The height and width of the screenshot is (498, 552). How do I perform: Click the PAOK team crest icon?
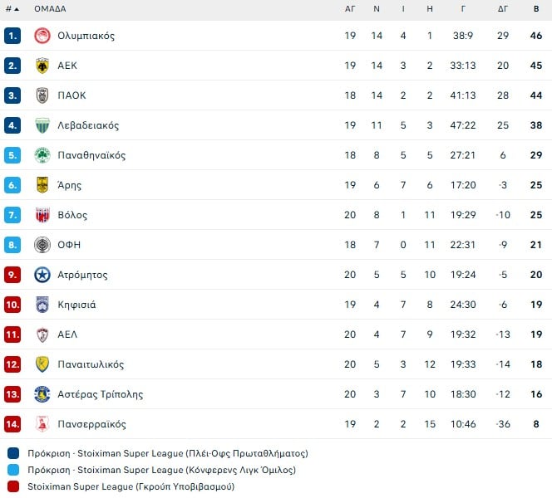click(42, 95)
